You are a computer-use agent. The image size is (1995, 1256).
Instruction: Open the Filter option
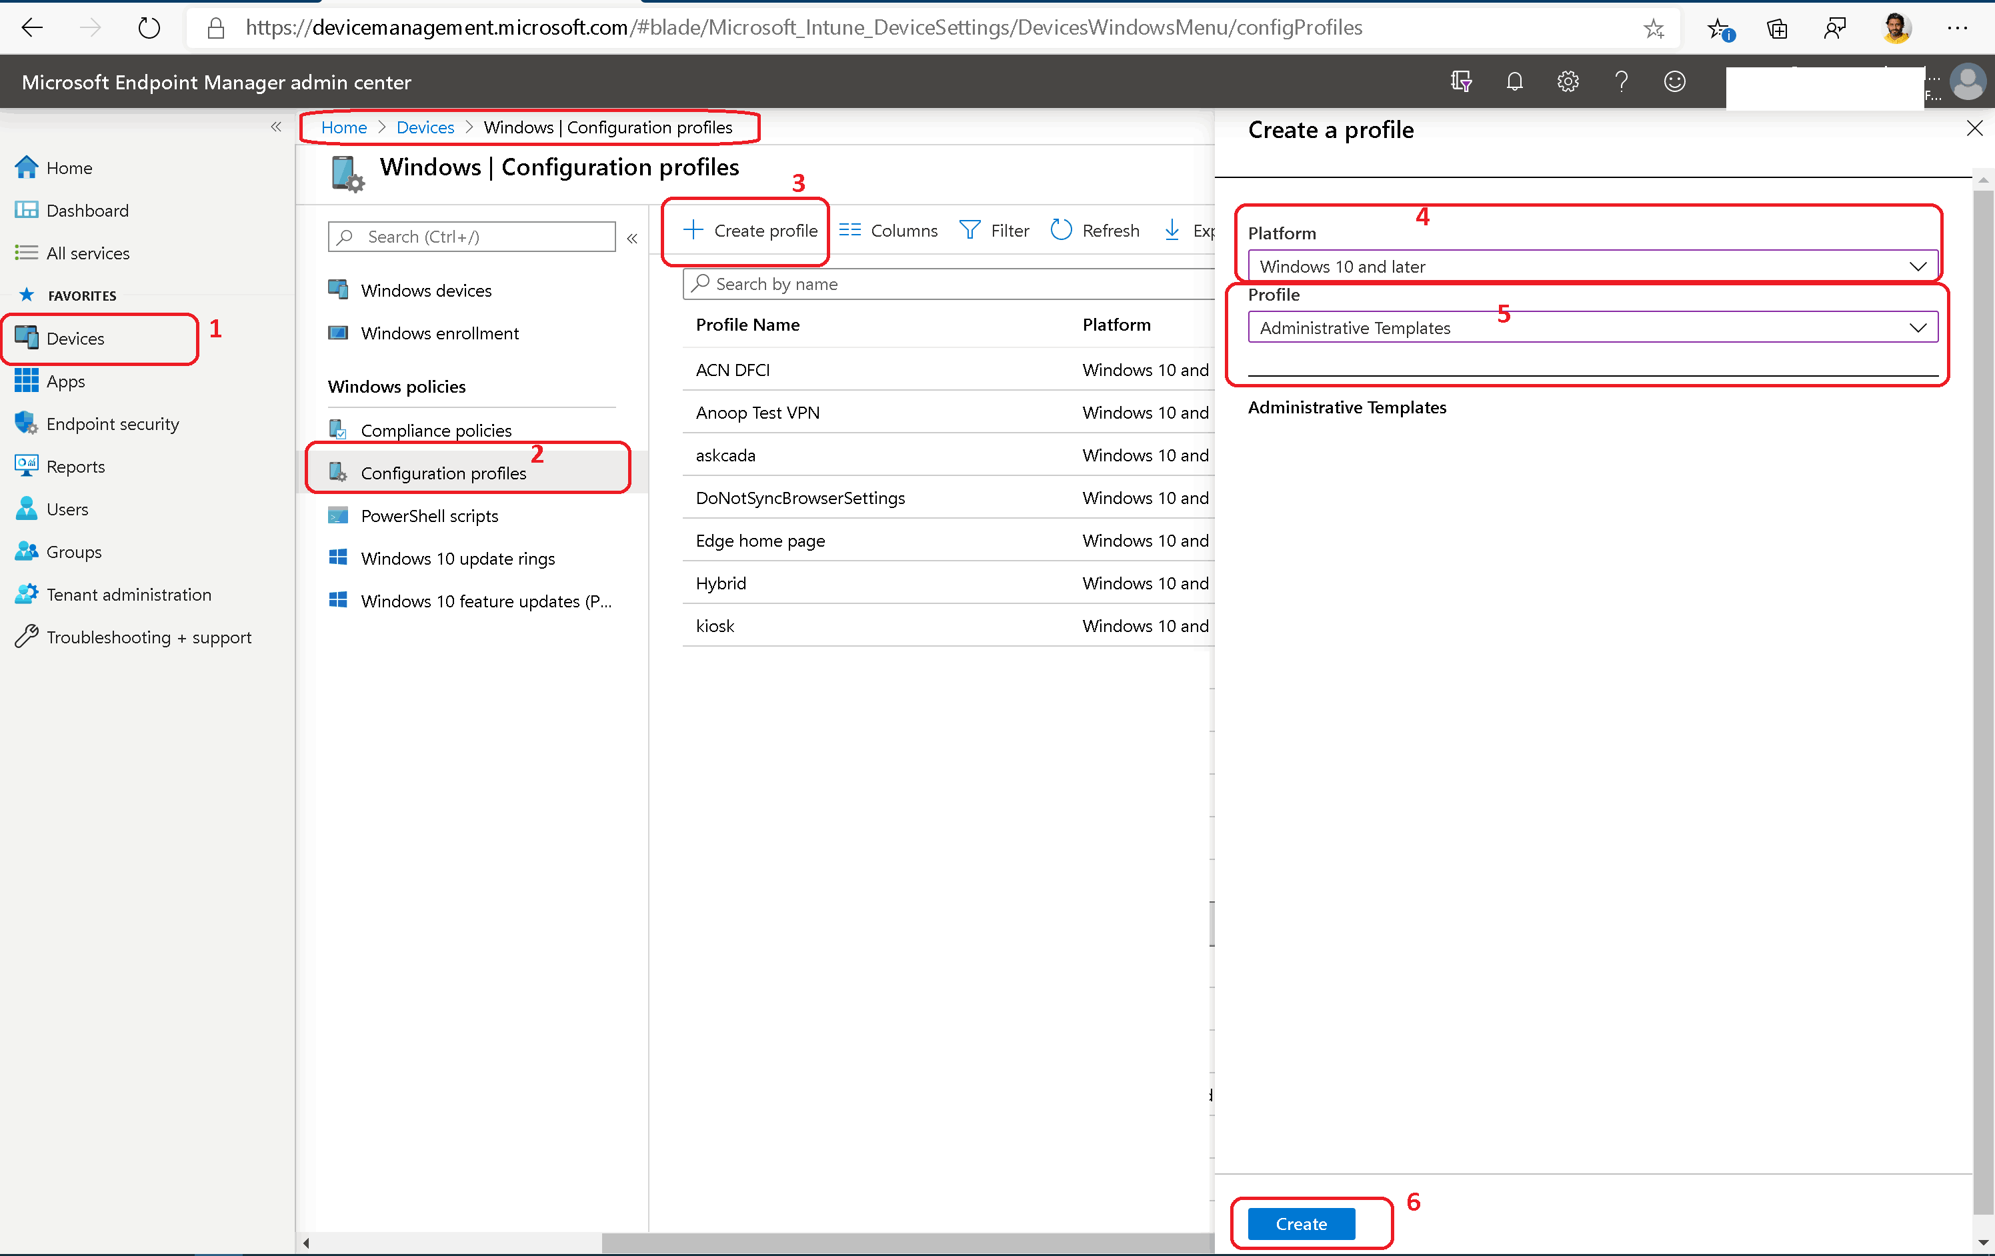(994, 230)
